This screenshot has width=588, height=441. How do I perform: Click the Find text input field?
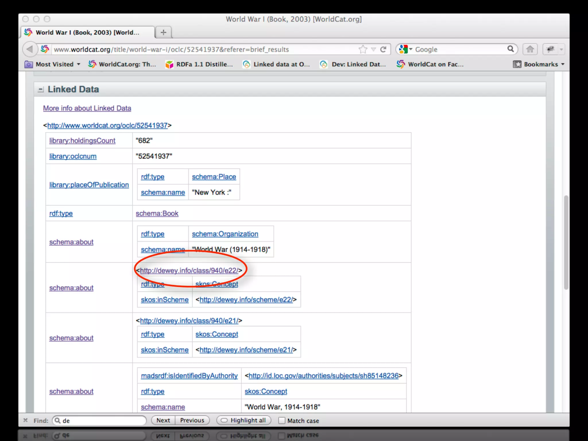(103, 421)
